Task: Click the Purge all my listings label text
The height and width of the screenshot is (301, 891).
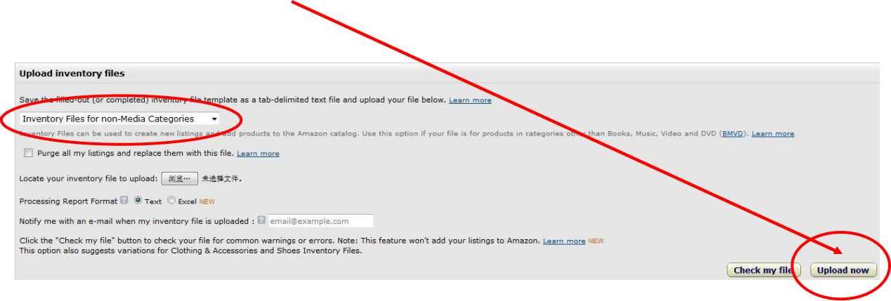Action: 135,154
